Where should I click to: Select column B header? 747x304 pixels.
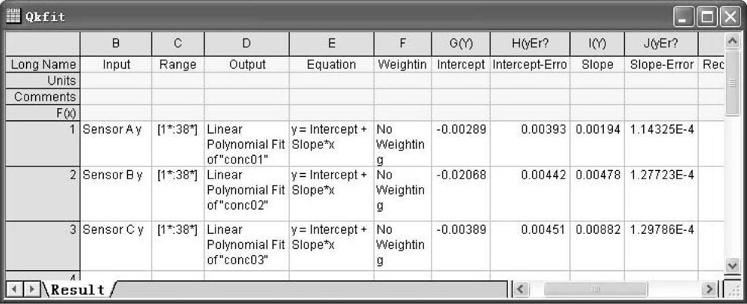point(115,43)
